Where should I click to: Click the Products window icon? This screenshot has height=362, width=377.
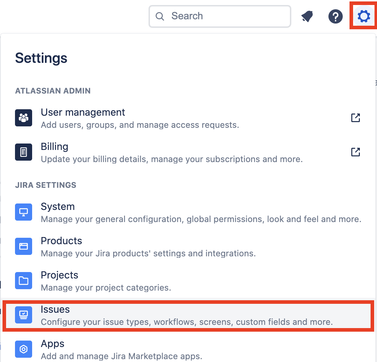pos(24,246)
